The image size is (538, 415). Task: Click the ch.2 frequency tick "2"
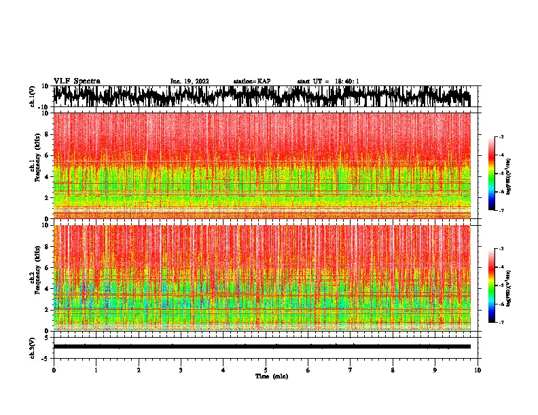pyautogui.click(x=48, y=310)
